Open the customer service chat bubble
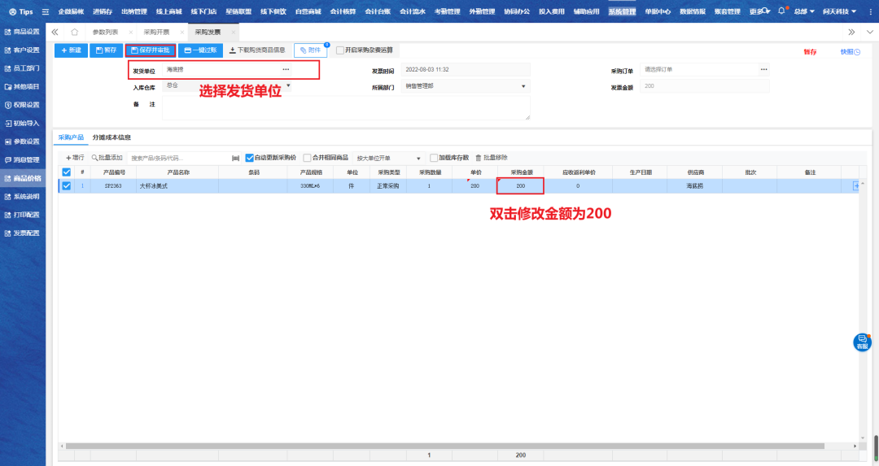 click(x=862, y=342)
